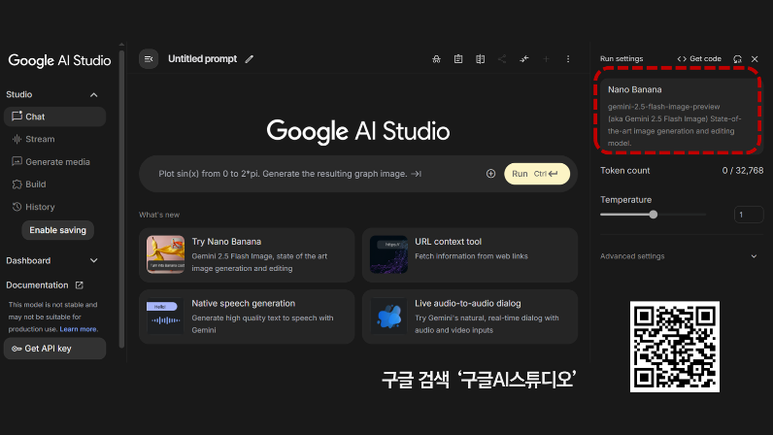Open the Documentation external link
773x435 pixels.
click(x=45, y=285)
